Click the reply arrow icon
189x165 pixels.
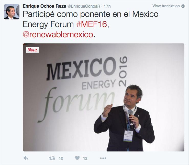[x=26, y=158]
